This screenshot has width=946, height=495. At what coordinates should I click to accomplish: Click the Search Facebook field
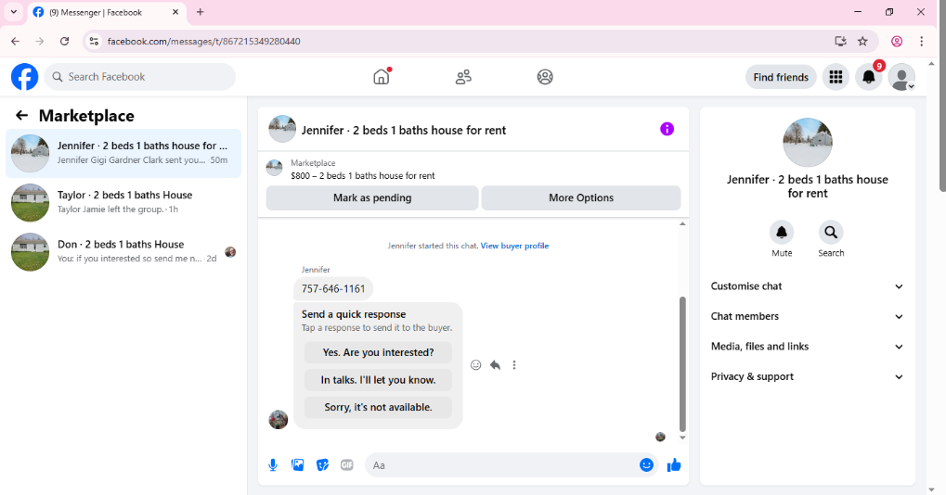click(140, 77)
